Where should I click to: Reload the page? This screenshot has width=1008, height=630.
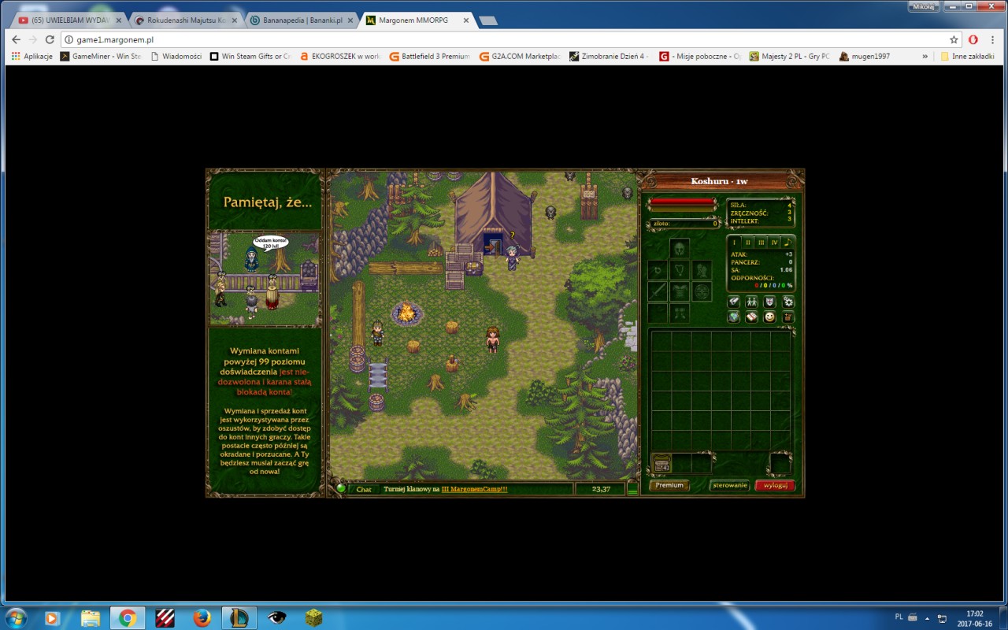click(x=50, y=39)
